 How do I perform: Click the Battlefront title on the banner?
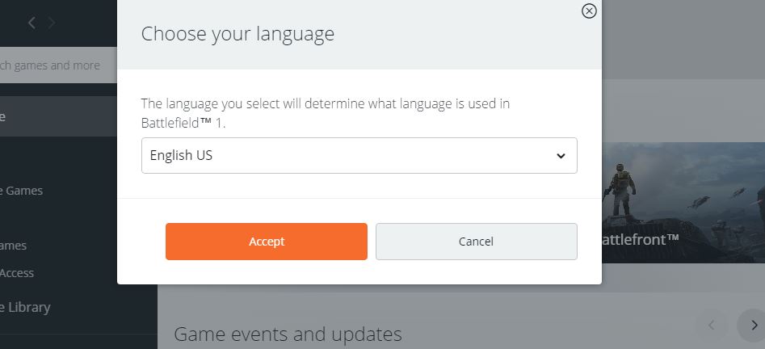(x=640, y=239)
